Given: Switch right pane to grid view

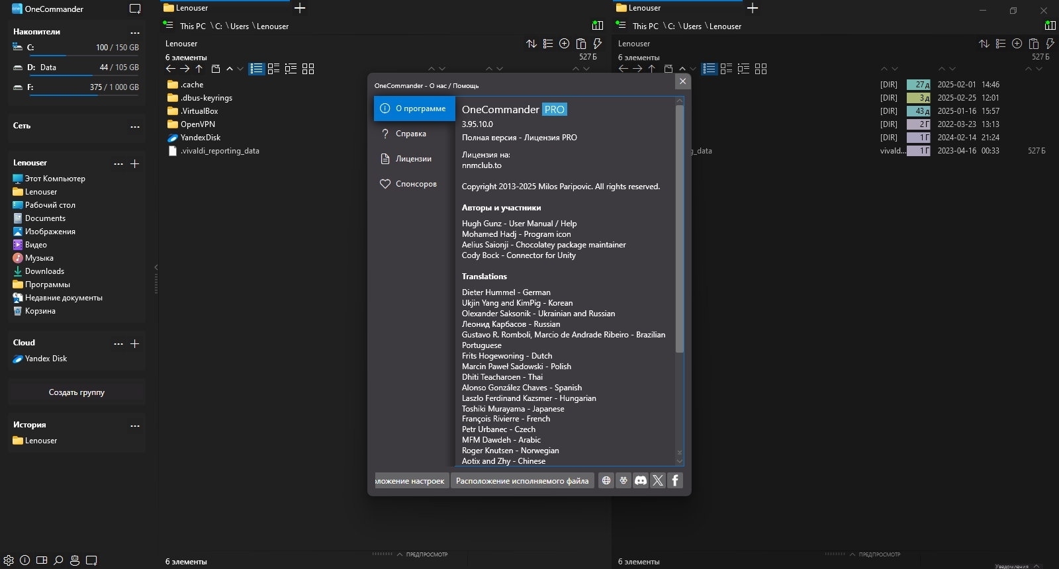Looking at the screenshot, I should pos(760,69).
